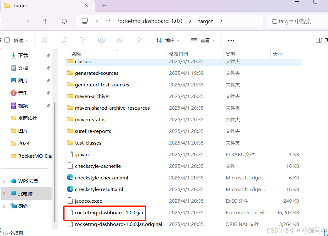Select the maven-status folder
The image size is (328, 236).
183,119
